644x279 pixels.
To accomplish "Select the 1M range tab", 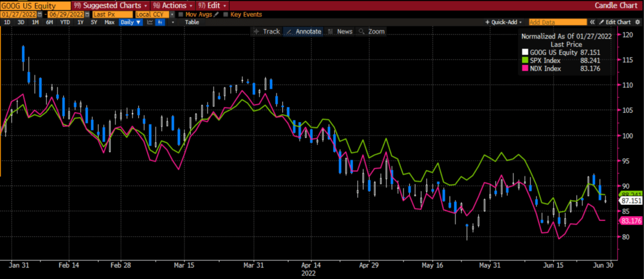I will tap(35, 22).
